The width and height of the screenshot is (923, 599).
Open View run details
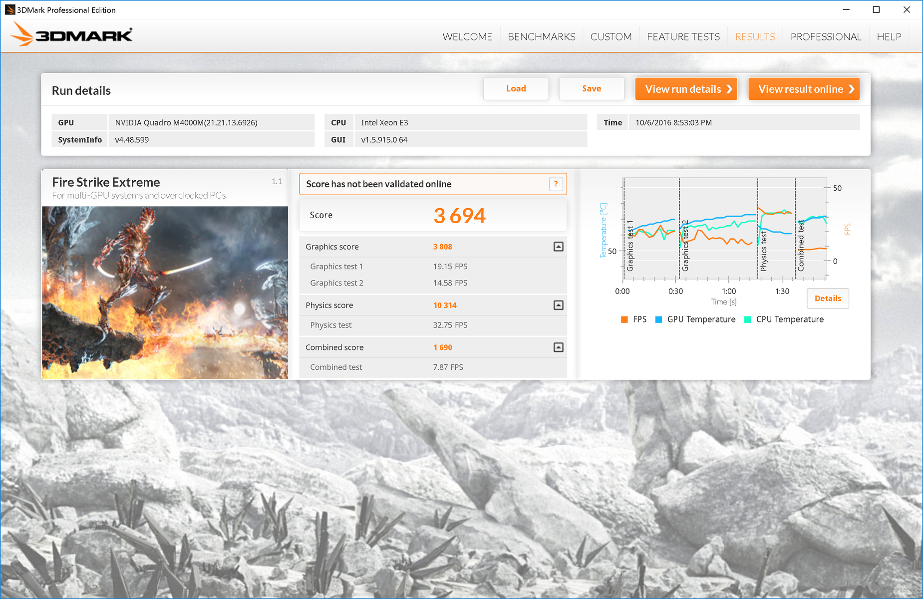686,89
